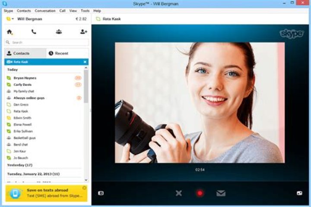Open the Skype Home icon
Image resolution: width=311 pixels, height=207 pixels.
click(10, 31)
